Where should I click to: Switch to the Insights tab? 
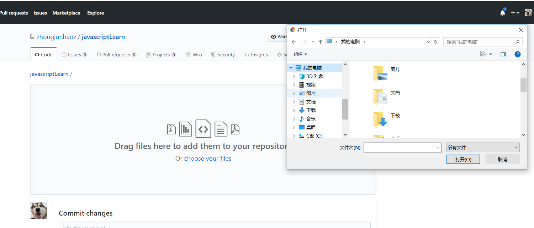point(256,55)
